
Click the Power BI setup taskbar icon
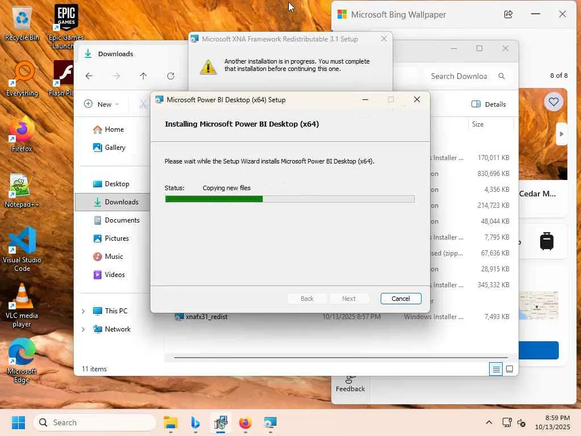click(x=270, y=422)
